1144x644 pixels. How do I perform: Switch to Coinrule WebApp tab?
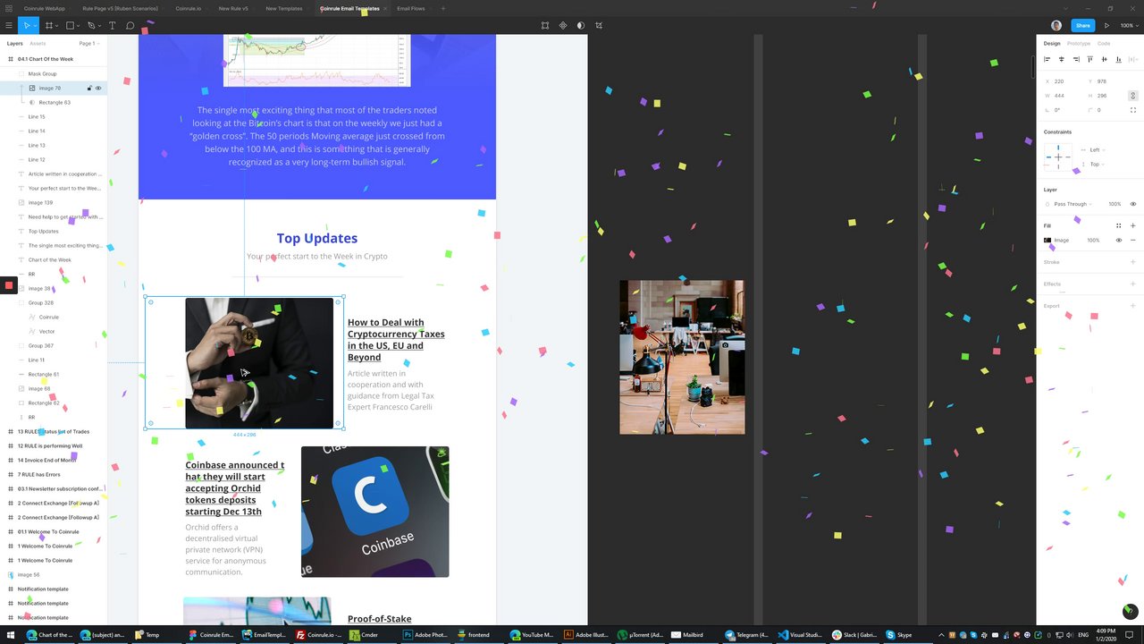tap(44, 8)
